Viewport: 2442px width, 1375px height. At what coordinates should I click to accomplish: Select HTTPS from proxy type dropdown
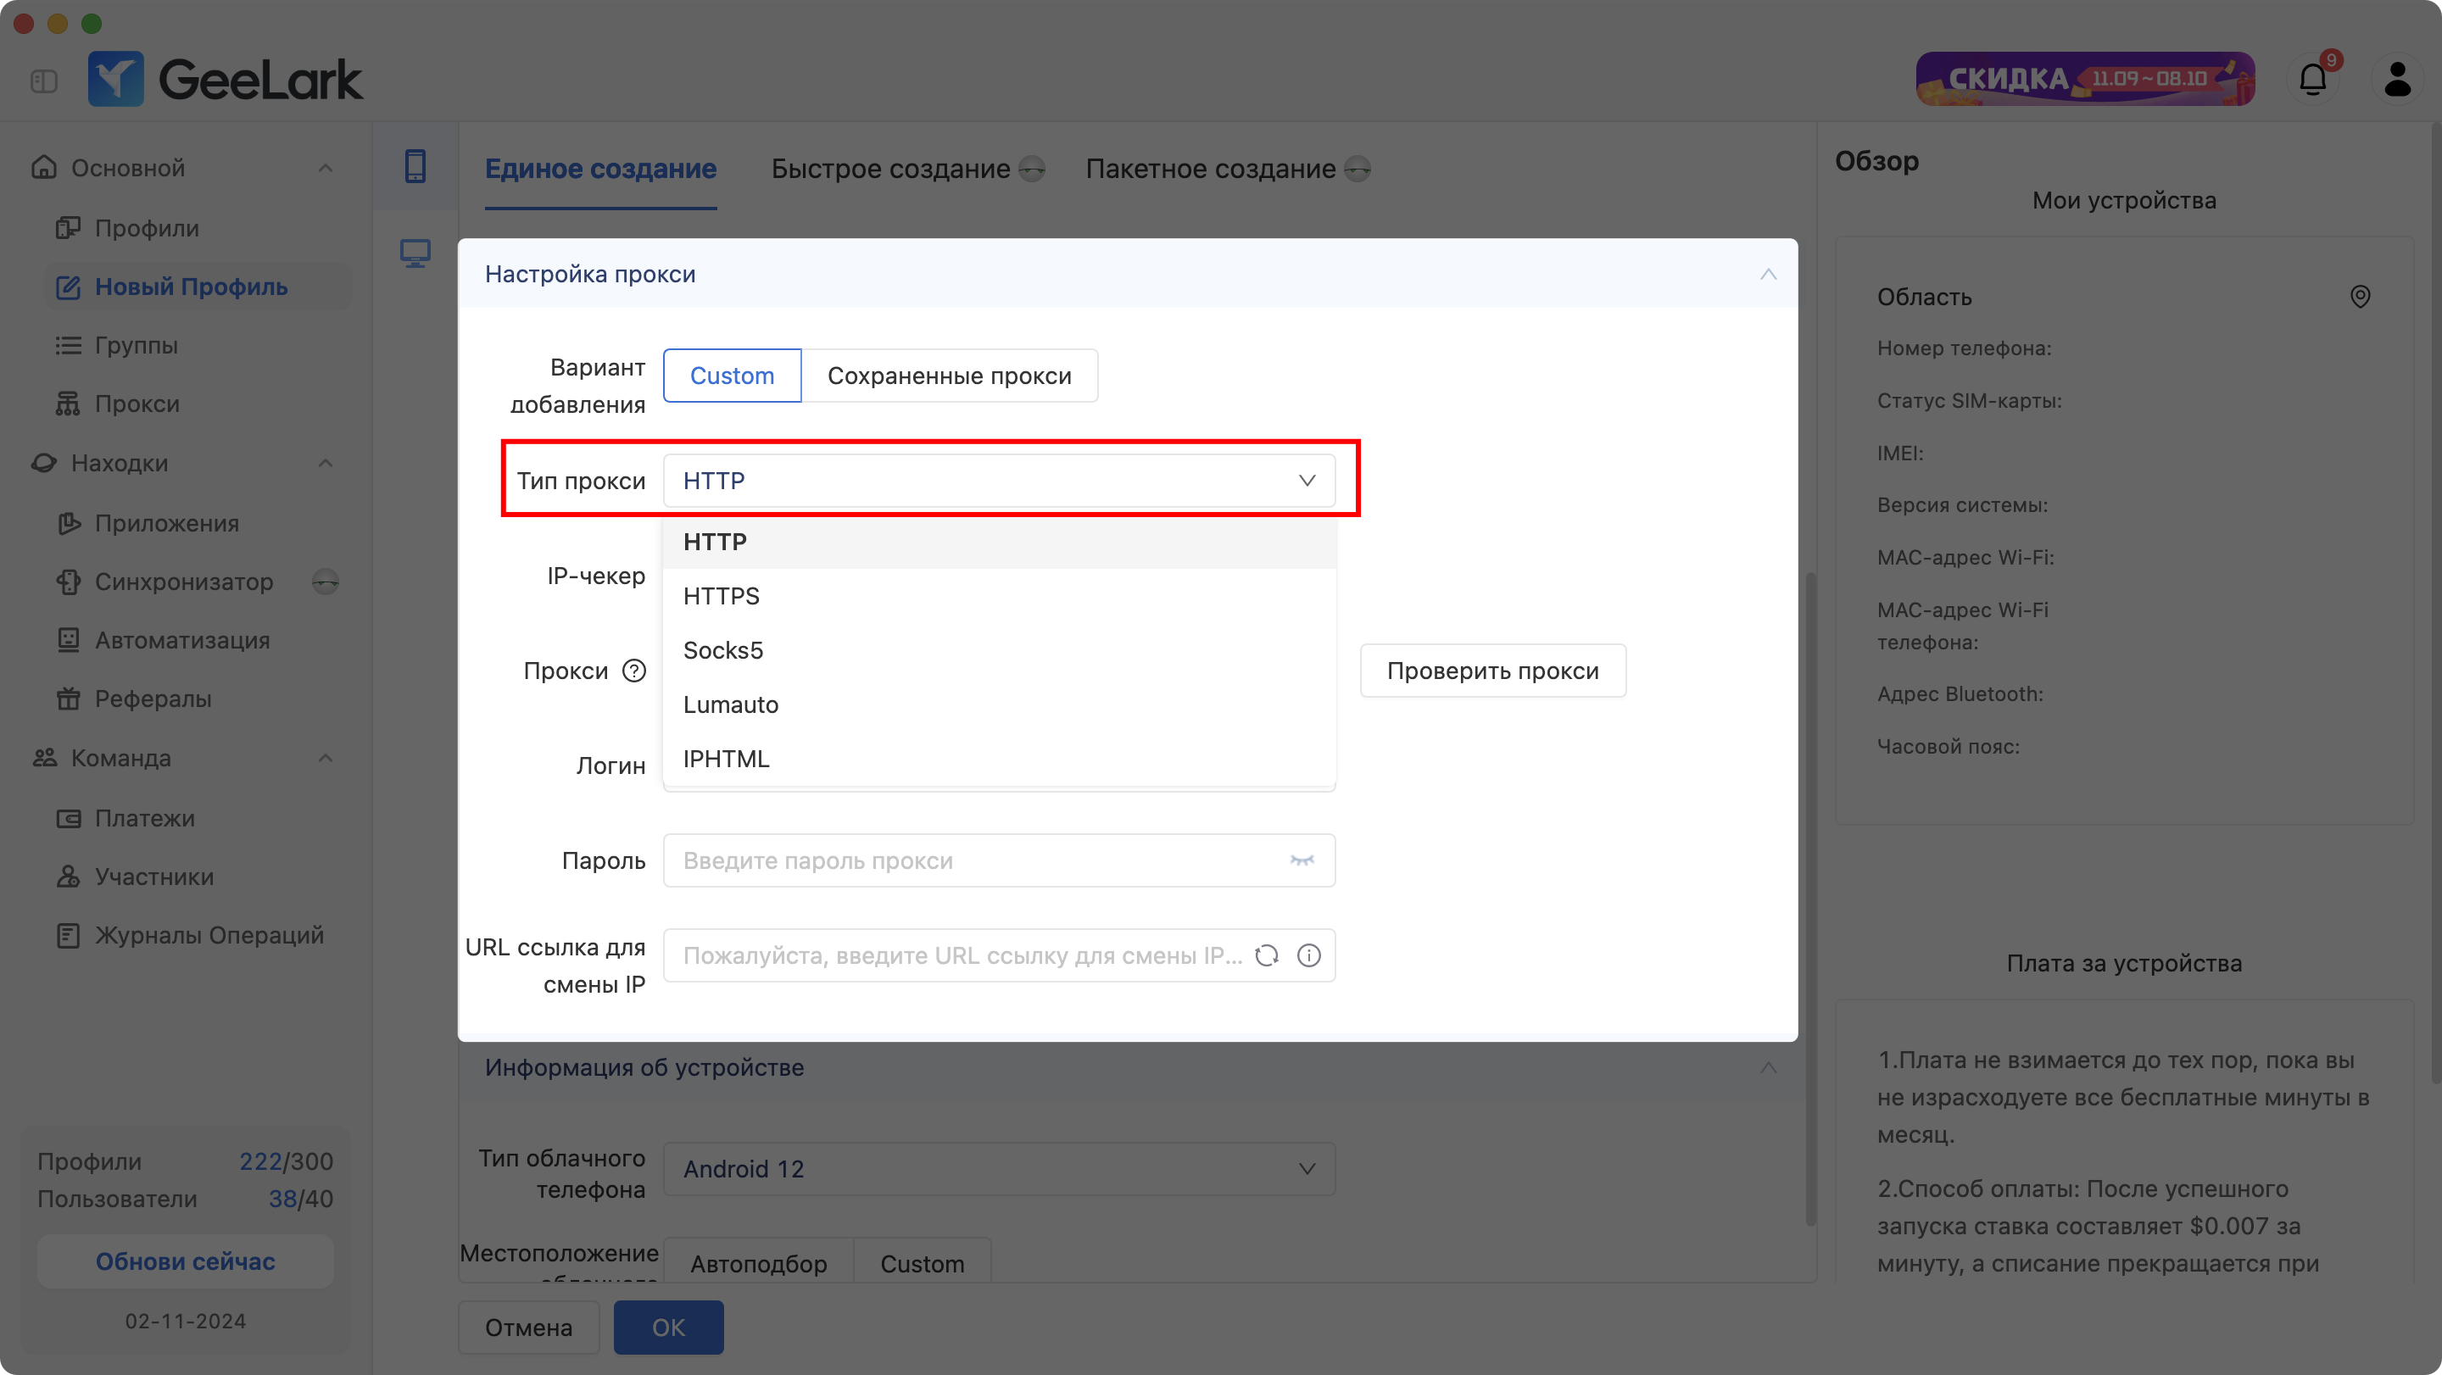(720, 595)
